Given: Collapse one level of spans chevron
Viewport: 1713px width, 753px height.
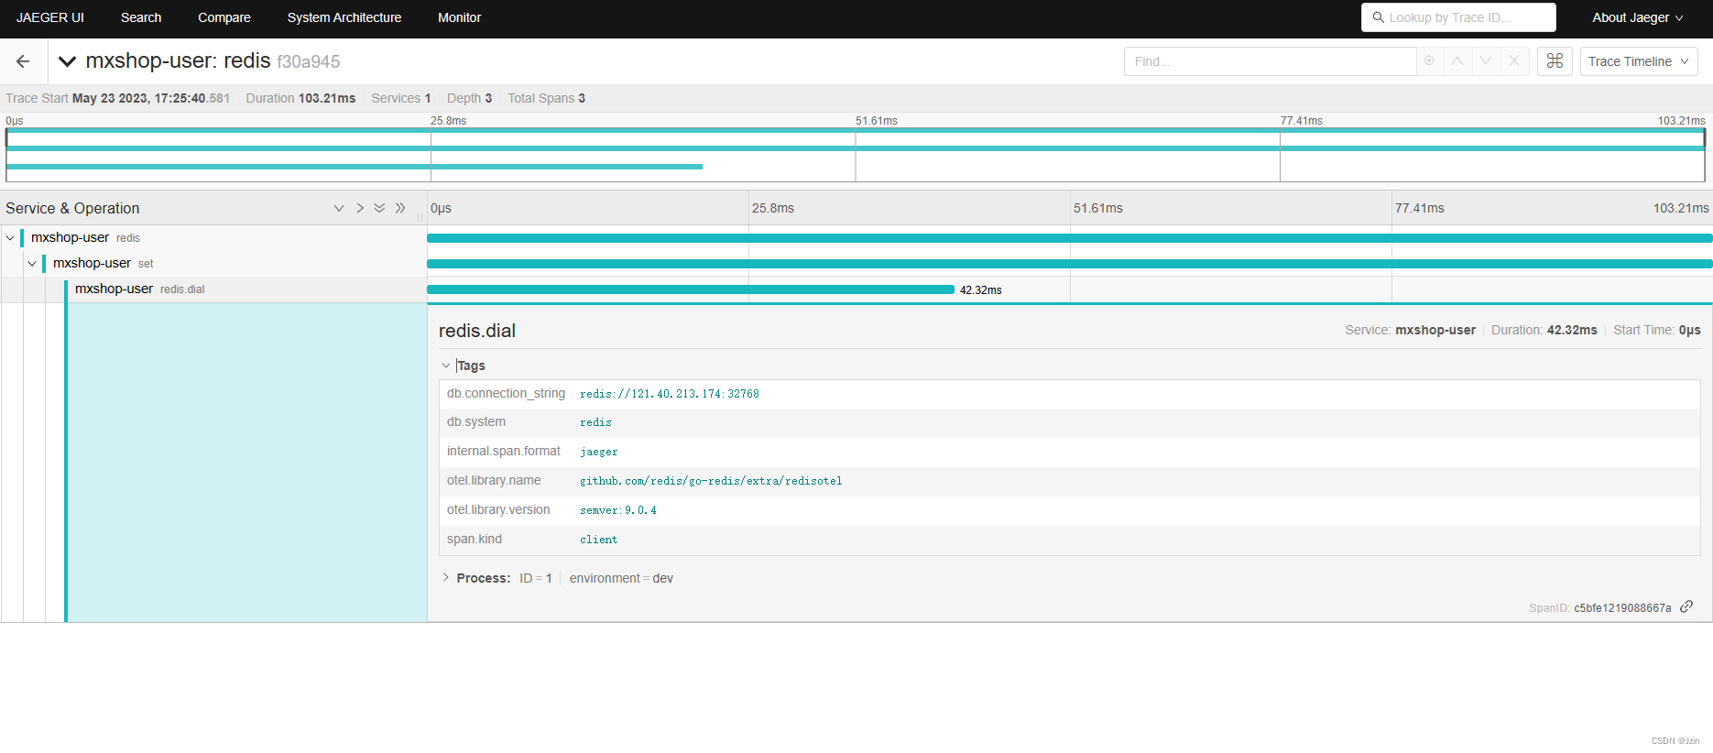Looking at the screenshot, I should coord(360,208).
